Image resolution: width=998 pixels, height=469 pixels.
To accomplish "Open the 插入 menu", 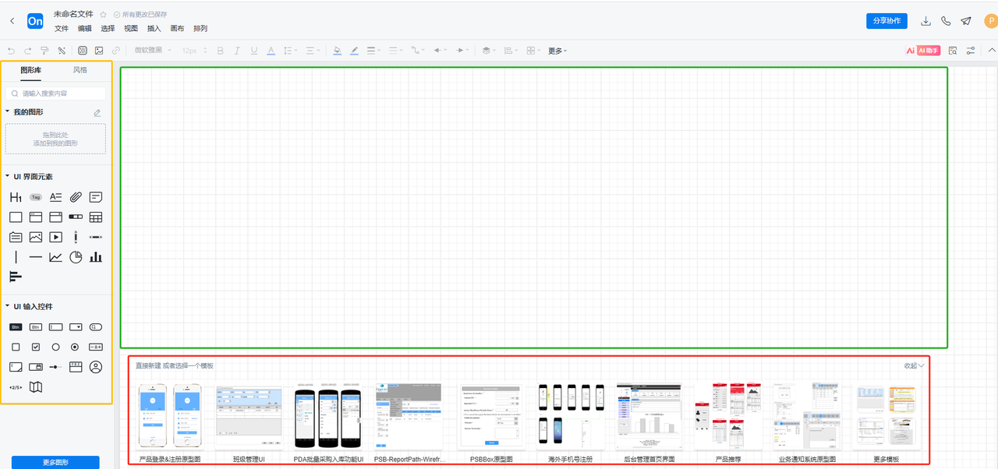I will [x=154, y=29].
